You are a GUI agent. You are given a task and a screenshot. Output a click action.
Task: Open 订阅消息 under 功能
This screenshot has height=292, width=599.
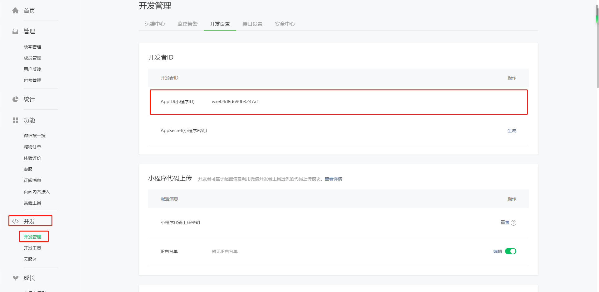[x=32, y=180]
